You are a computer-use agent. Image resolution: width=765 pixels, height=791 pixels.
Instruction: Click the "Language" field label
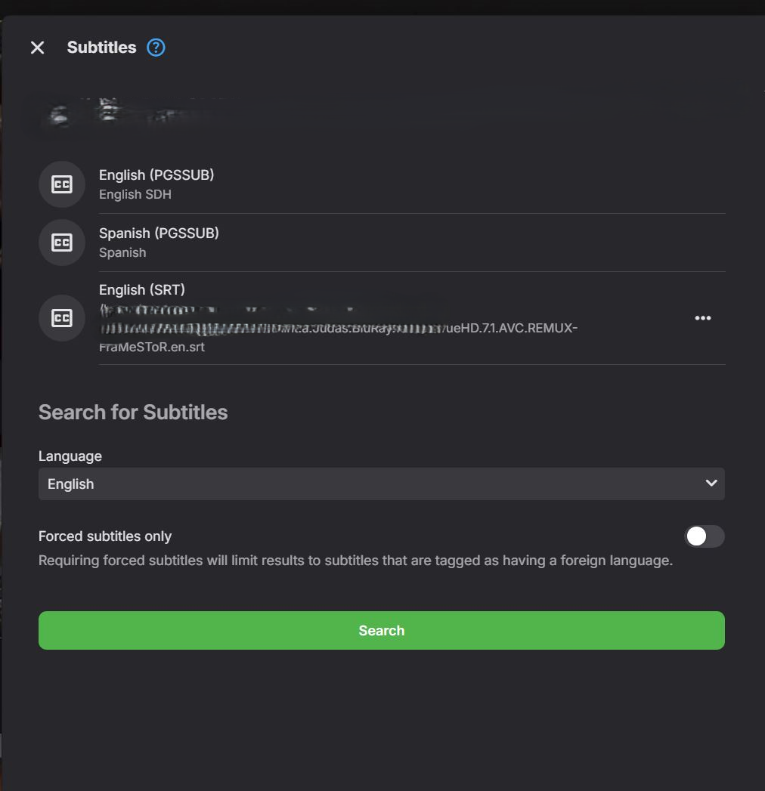70,456
